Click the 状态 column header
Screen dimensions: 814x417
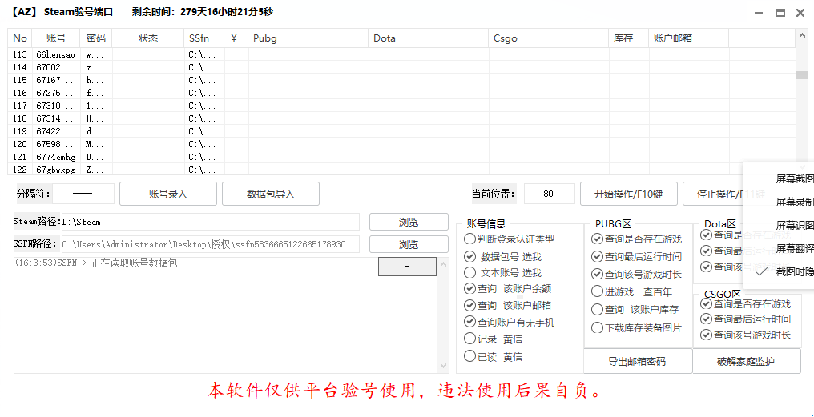148,38
